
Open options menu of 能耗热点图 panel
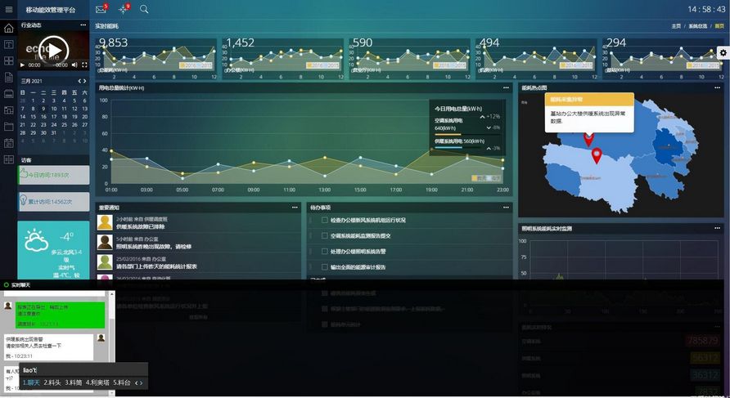pos(717,87)
